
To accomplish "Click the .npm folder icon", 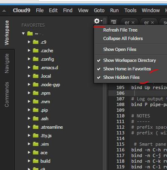I will [35, 93].
